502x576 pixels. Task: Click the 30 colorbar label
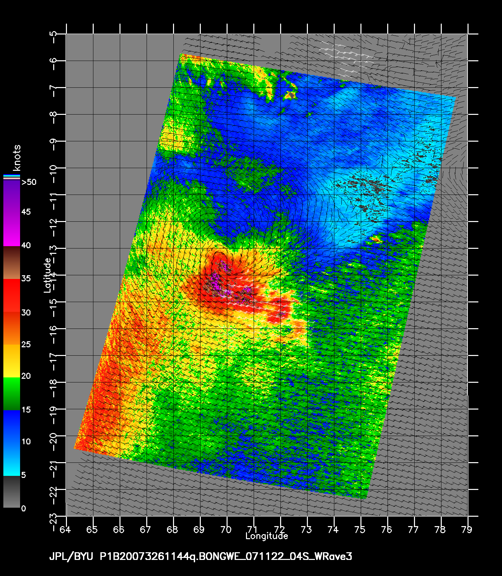point(26,313)
